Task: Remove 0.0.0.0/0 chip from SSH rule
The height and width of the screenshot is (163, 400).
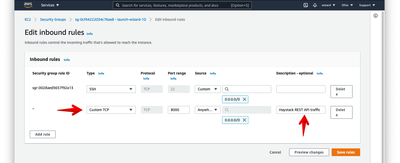Action: tap(244, 99)
